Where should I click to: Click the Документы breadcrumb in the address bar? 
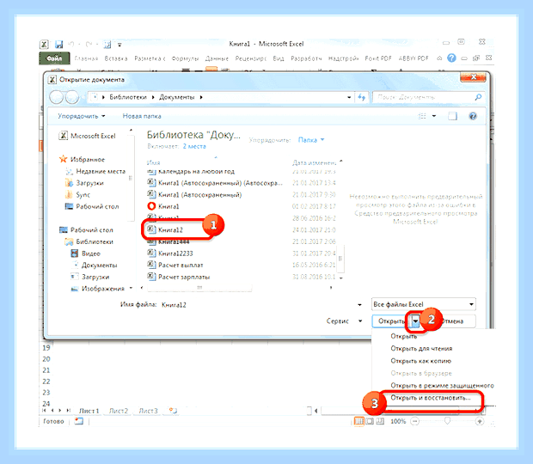pos(176,97)
